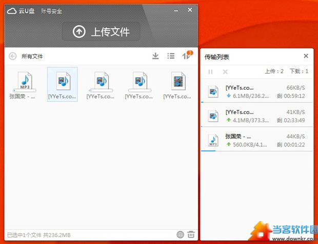This screenshot has width=318, height=244.
Task: Click the 传输列表 panel title
Action: point(216,57)
